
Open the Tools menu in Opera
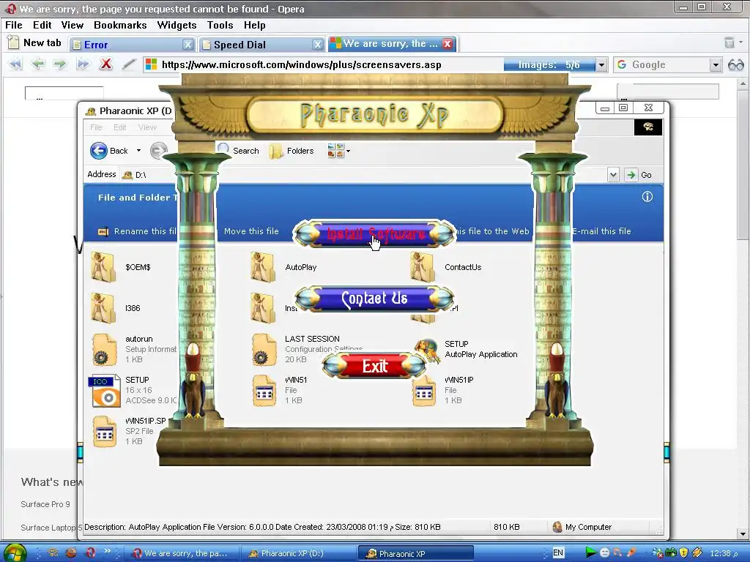[220, 26]
